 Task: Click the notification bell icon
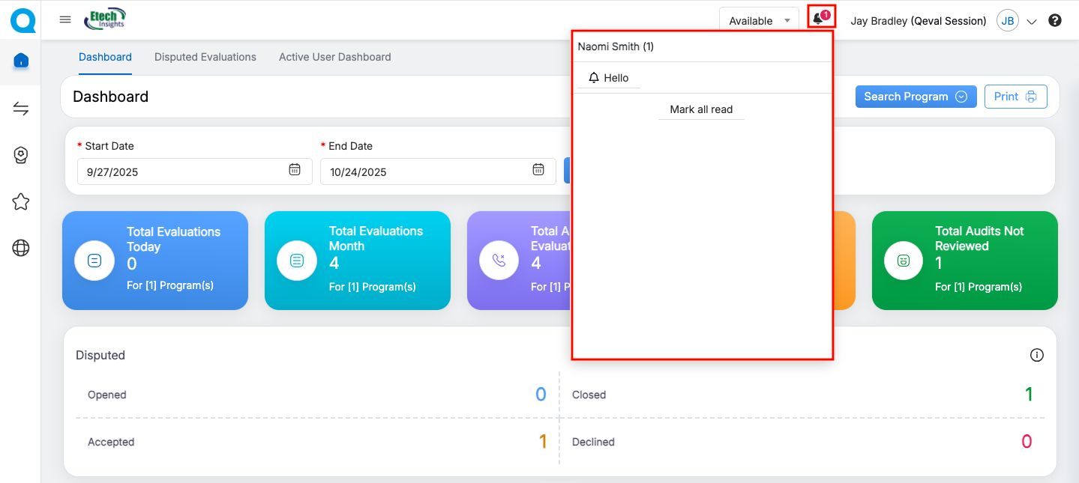click(x=818, y=19)
